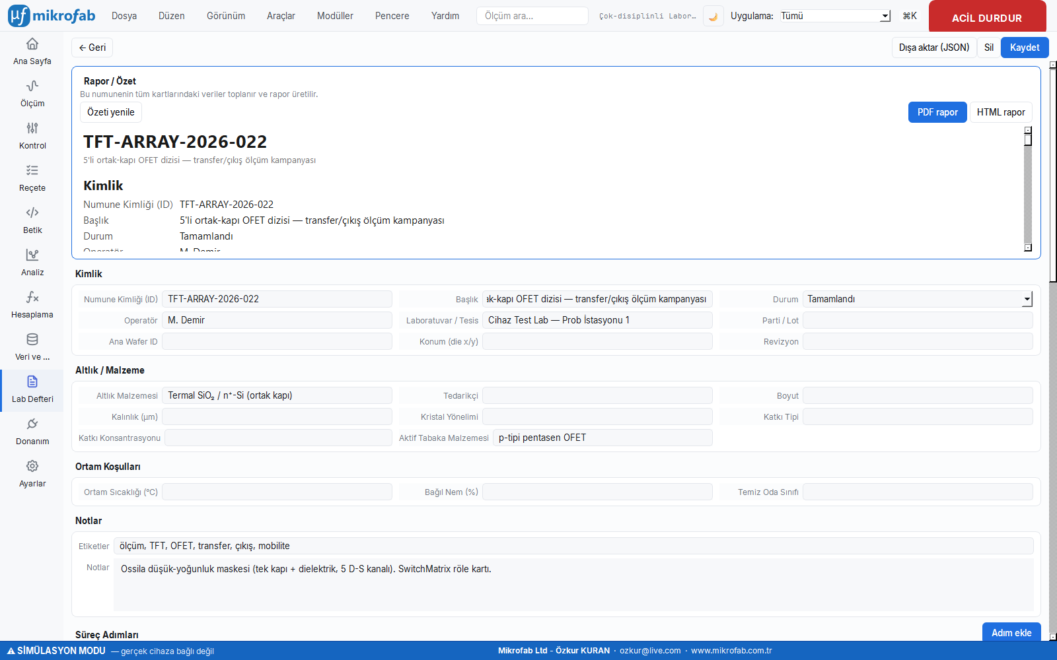Image resolution: width=1057 pixels, height=660 pixels.
Task: Click the Kalınlık (µm) field
Action: pyautogui.click(x=277, y=416)
